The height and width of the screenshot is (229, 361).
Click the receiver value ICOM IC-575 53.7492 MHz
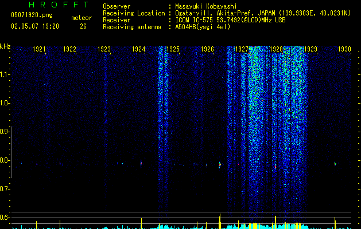[x=230, y=20]
